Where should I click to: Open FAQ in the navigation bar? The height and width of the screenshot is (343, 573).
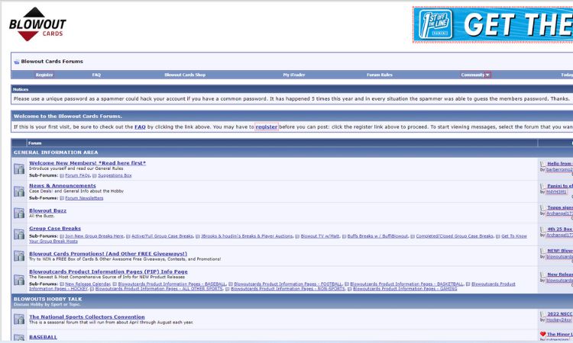[x=96, y=75]
